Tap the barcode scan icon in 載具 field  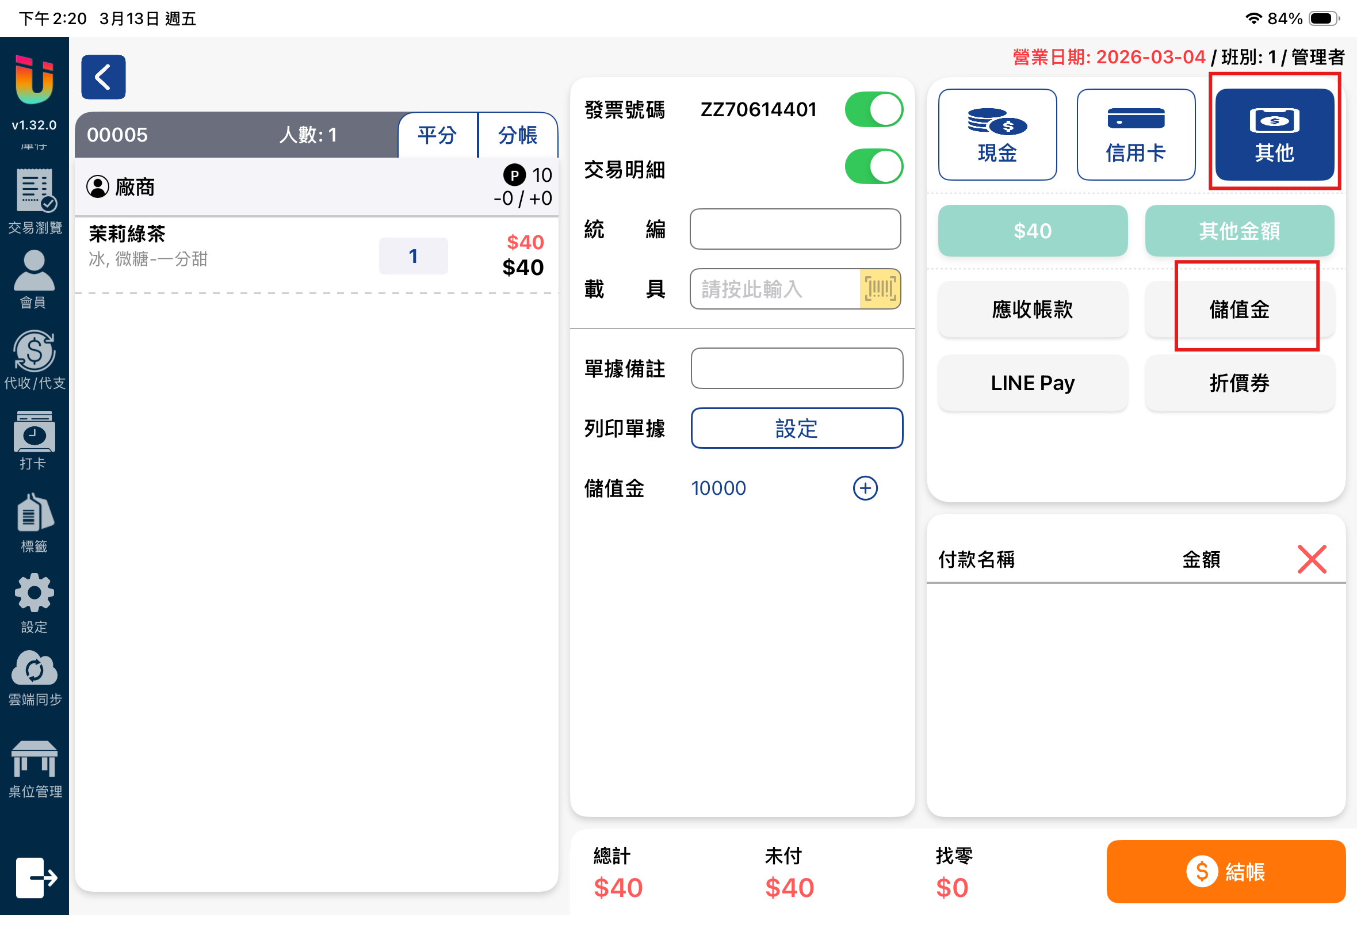coord(880,289)
